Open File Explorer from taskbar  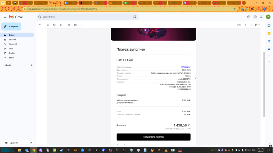(x=20, y=150)
